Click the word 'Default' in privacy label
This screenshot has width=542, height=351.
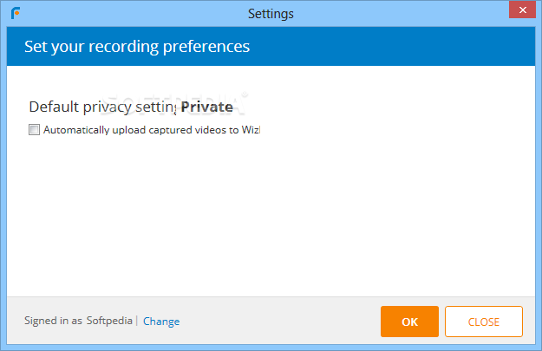click(54, 107)
